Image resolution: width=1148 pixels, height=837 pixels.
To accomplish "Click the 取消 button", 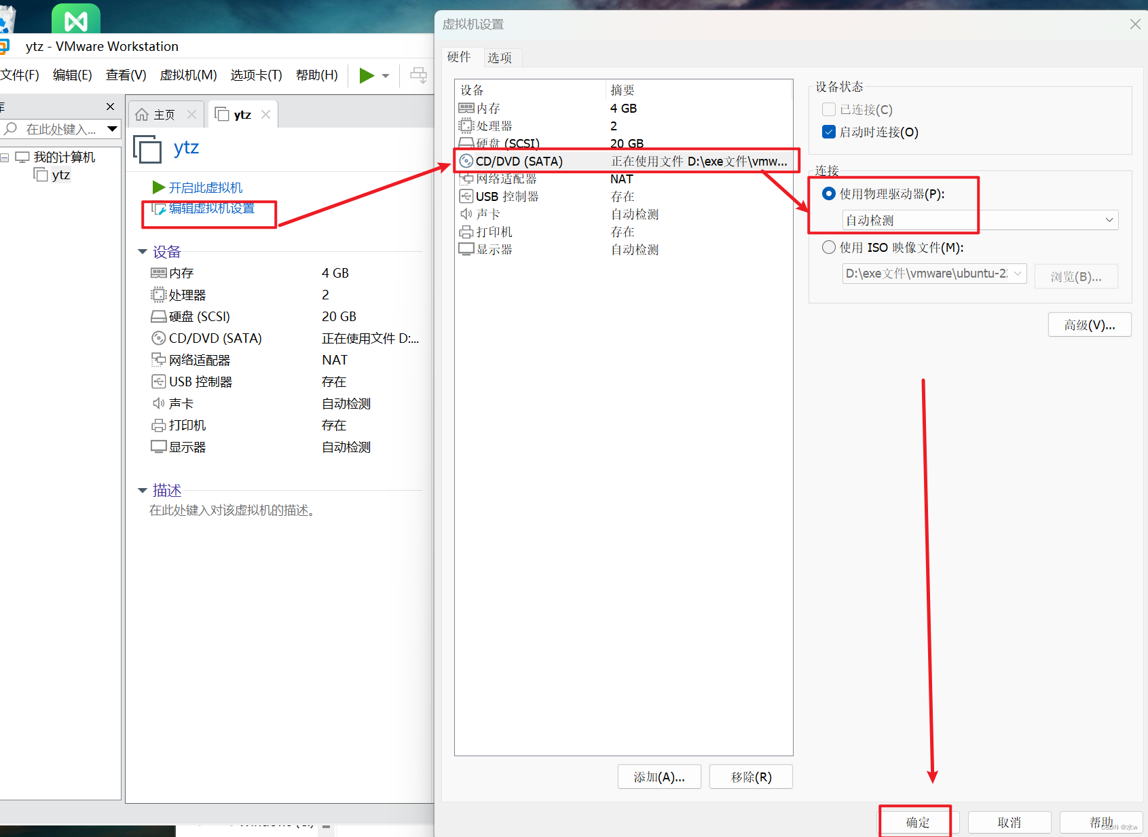I will [1010, 822].
